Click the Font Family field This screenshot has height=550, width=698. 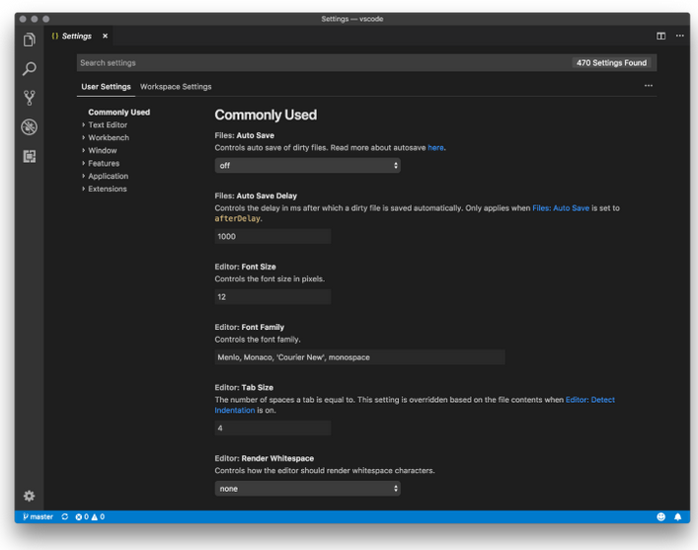[x=359, y=357]
